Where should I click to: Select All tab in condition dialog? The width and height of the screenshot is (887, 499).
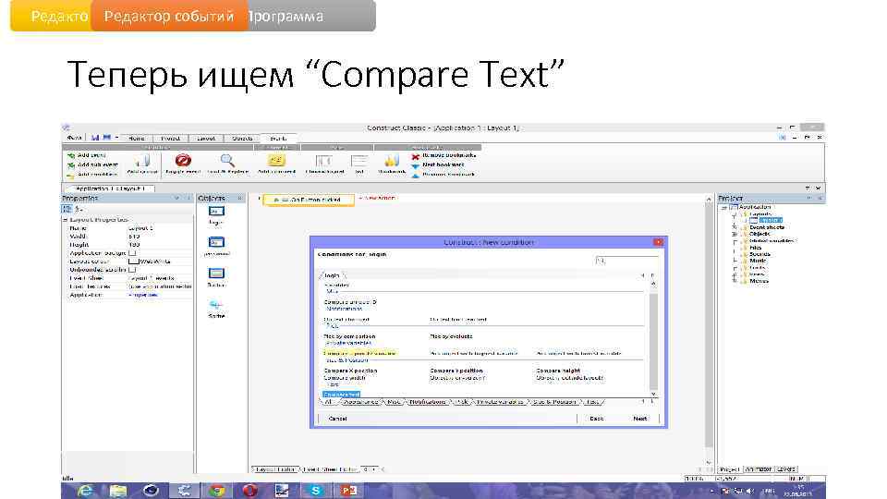pos(327,402)
